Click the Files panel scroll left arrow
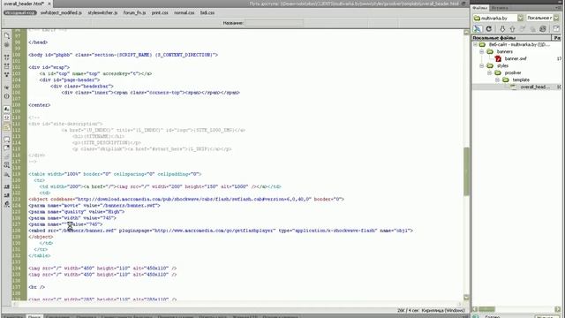Viewport: 565px width, 318px height. [475, 309]
